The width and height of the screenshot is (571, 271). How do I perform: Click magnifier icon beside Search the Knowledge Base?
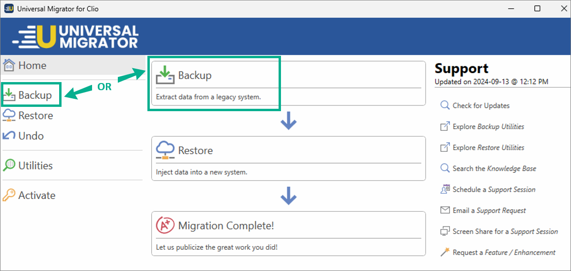[x=445, y=168]
